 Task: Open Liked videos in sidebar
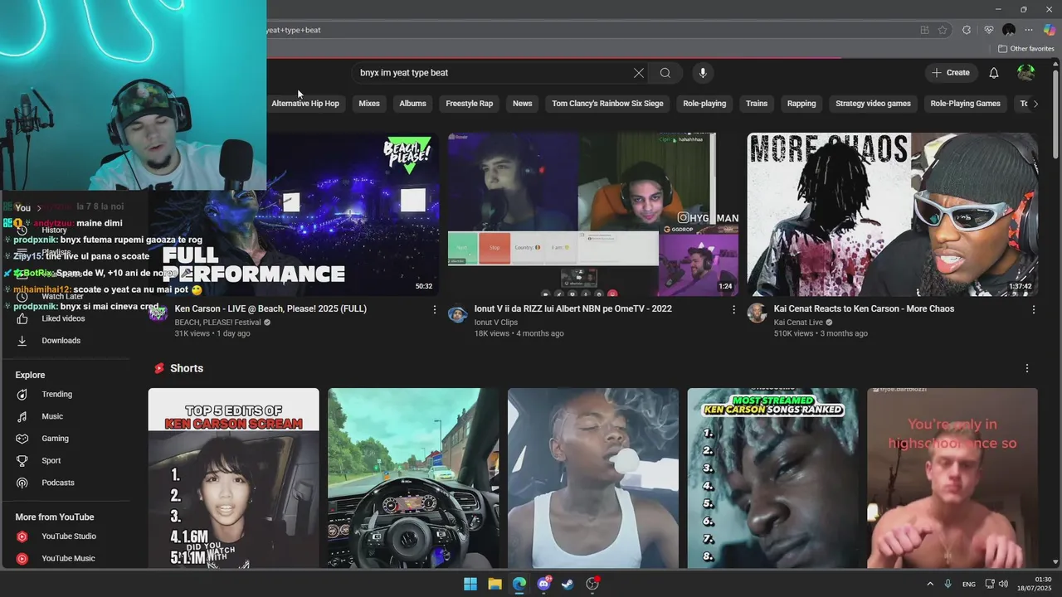click(65, 318)
